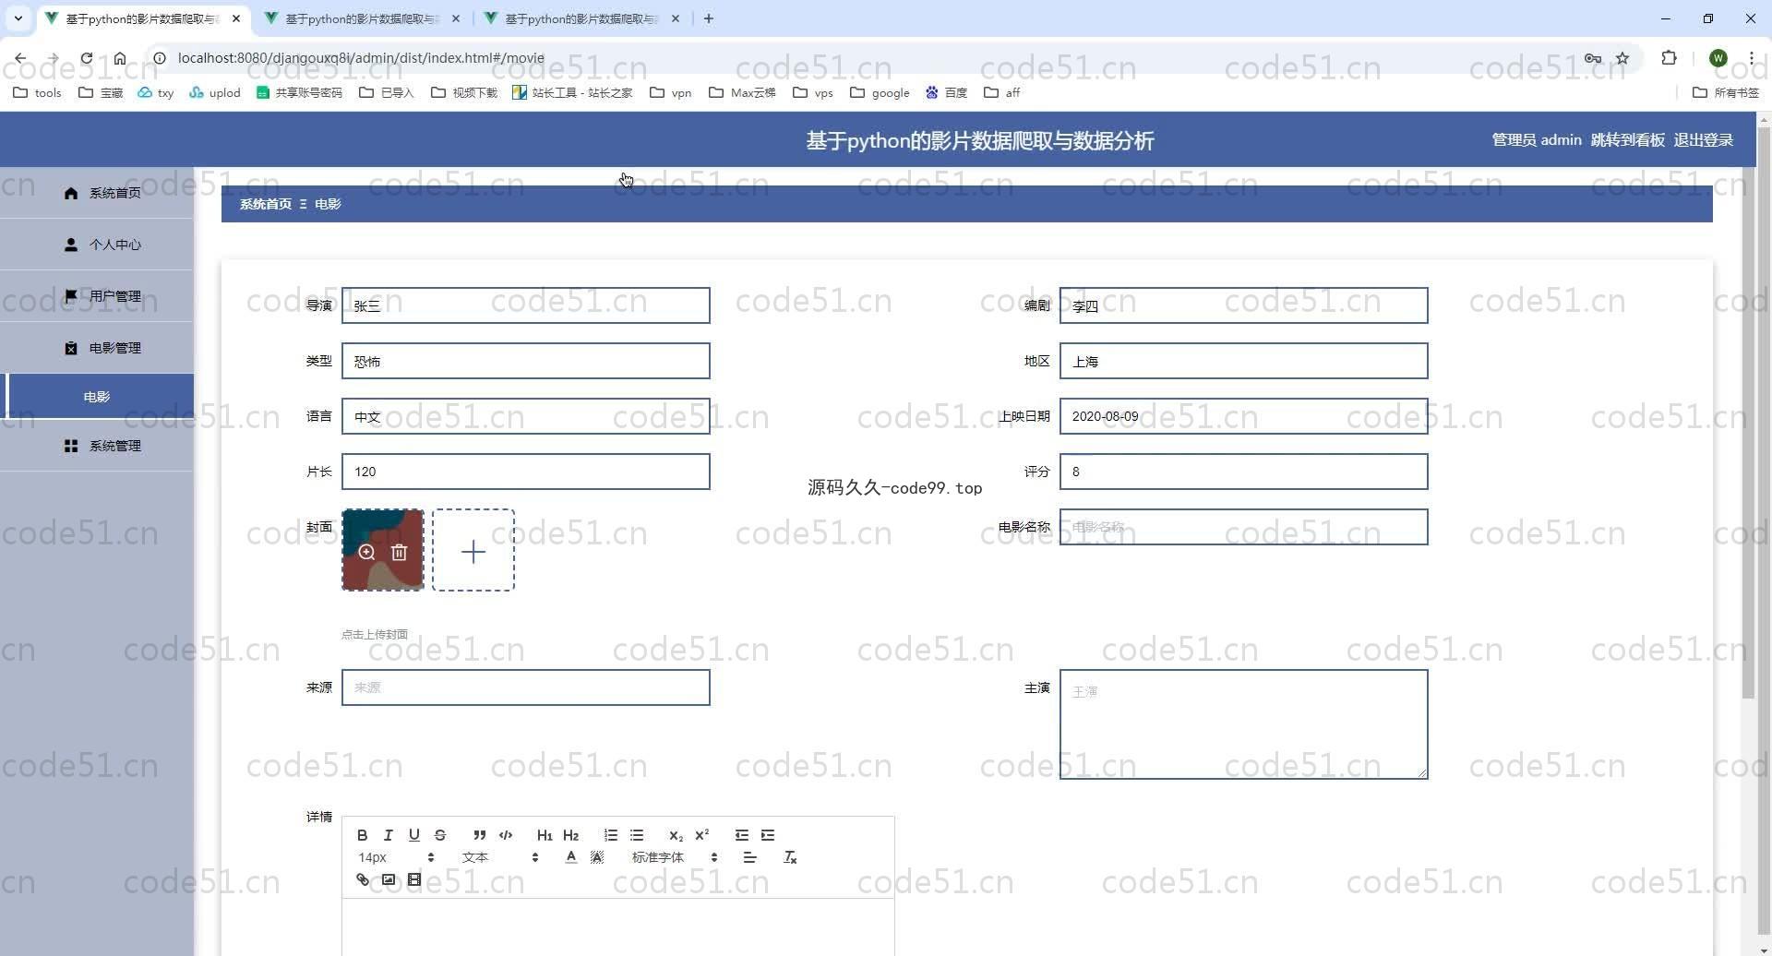Insert a hyperlink in the editor
Screen dimensions: 1772x956
[x=363, y=879]
